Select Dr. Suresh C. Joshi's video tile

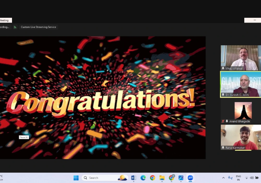[x=241, y=83]
